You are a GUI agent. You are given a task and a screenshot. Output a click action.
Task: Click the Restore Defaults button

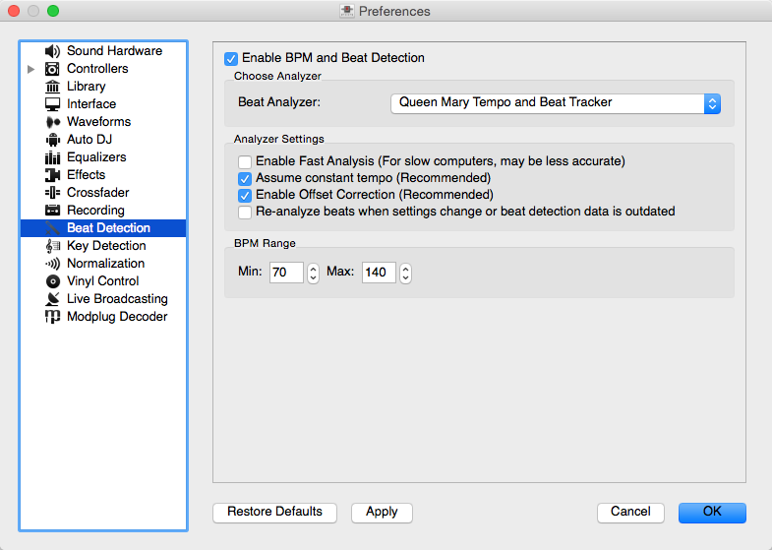(274, 513)
